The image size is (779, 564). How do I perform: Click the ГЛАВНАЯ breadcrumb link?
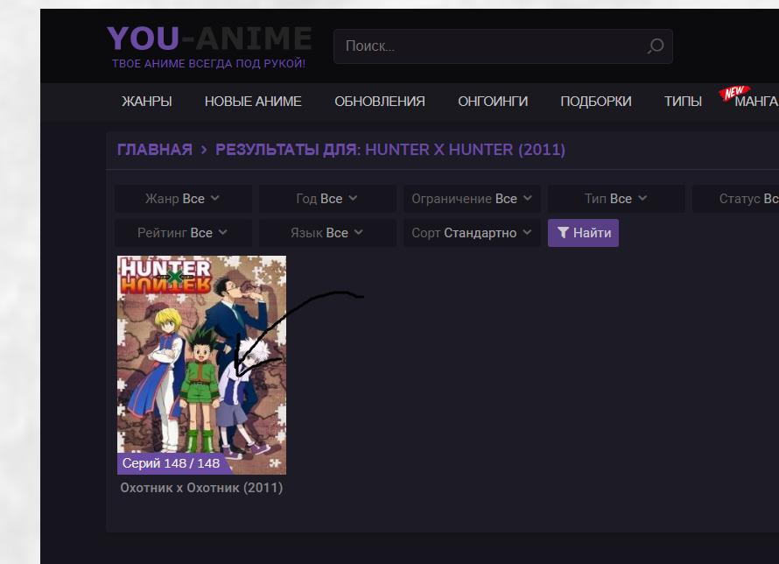click(x=155, y=150)
